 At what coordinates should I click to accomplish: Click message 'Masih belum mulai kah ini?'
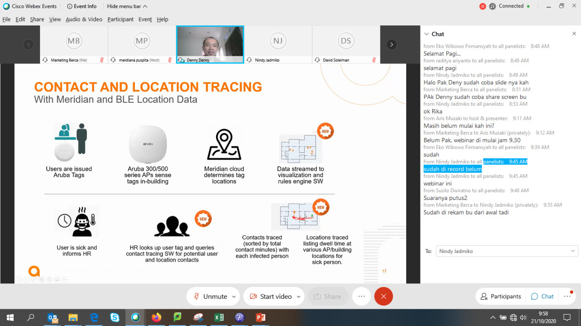coord(459,126)
